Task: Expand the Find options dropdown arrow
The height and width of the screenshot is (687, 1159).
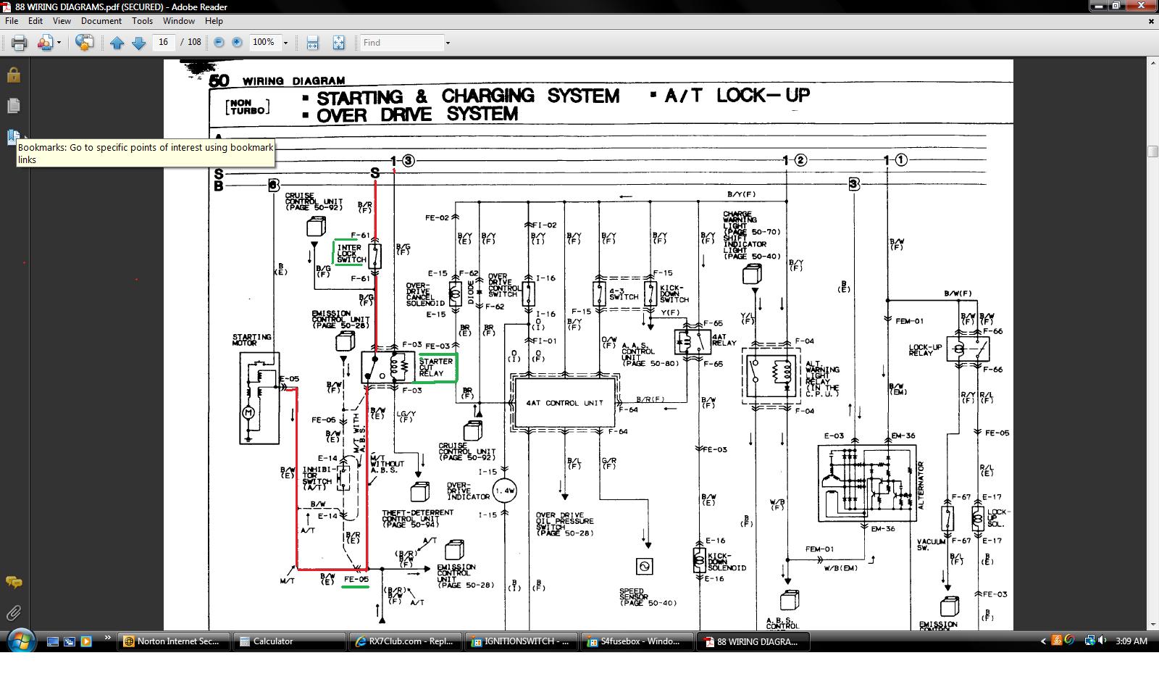Action: (x=448, y=43)
